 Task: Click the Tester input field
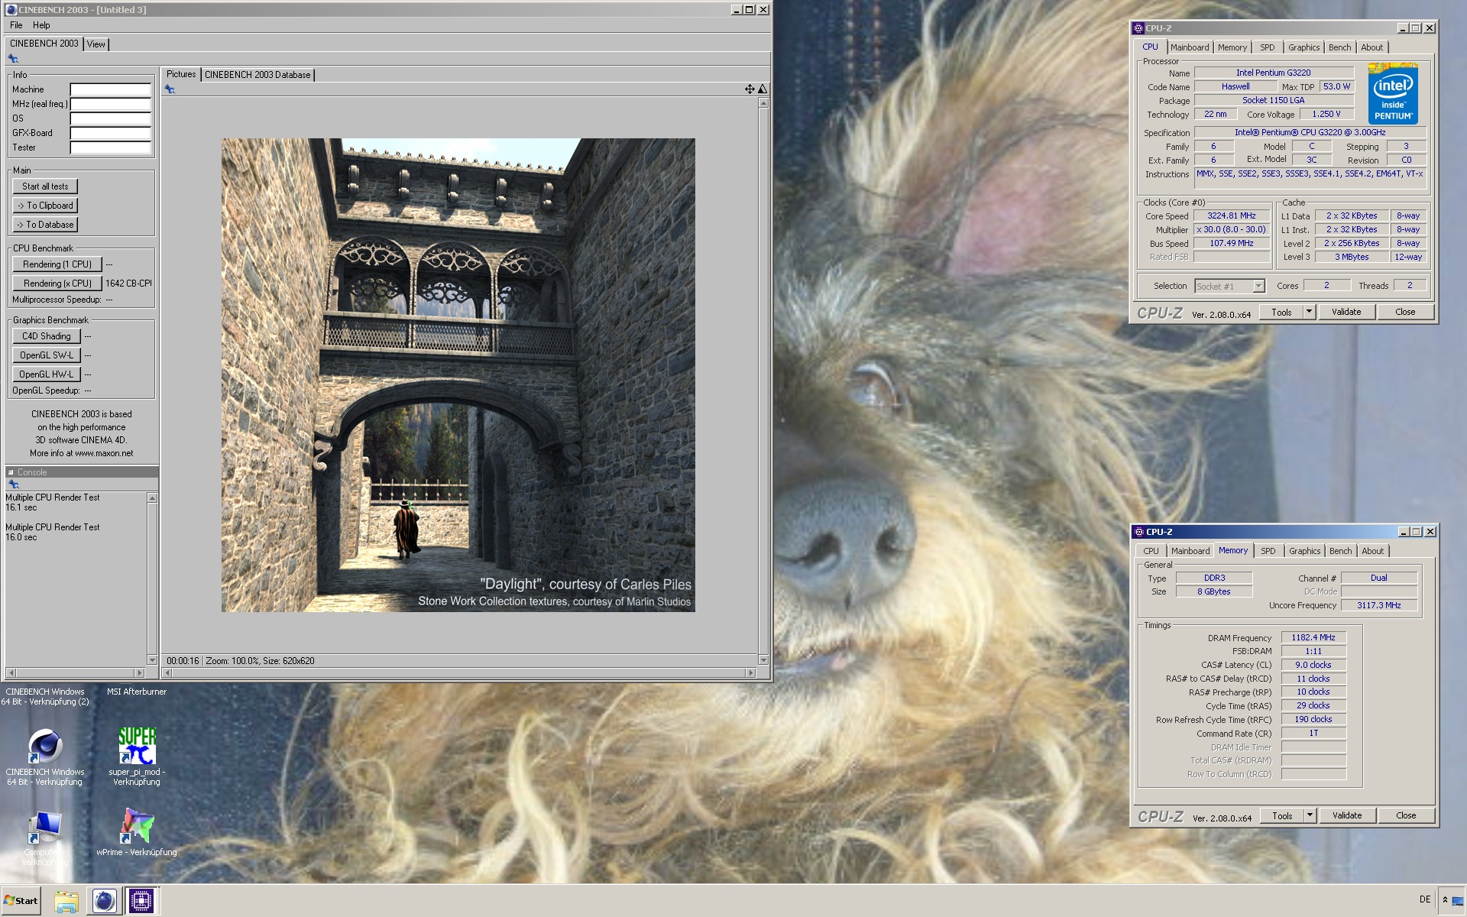111,147
